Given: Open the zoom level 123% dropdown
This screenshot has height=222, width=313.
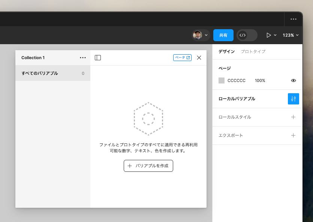Looking at the screenshot, I should tap(291, 35).
